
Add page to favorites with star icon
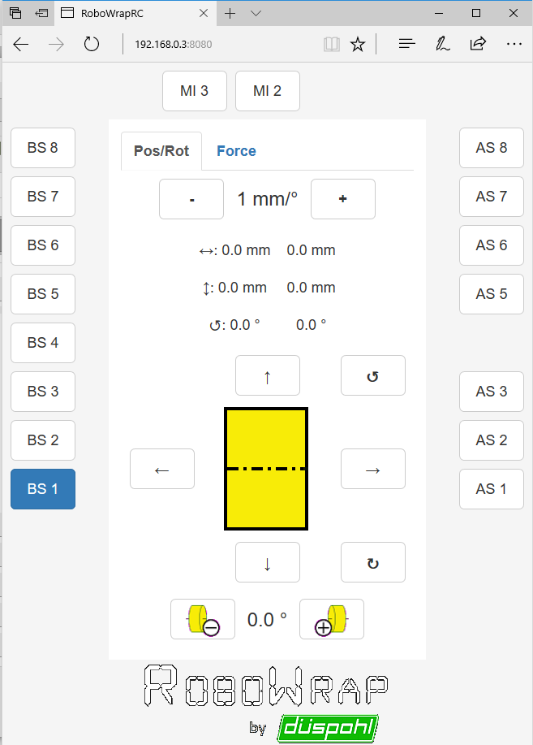click(358, 45)
